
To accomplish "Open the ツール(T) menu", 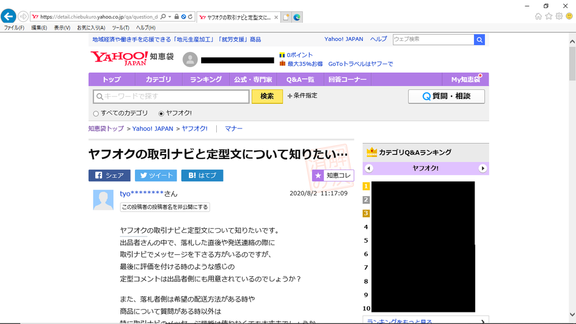I will click(121, 28).
